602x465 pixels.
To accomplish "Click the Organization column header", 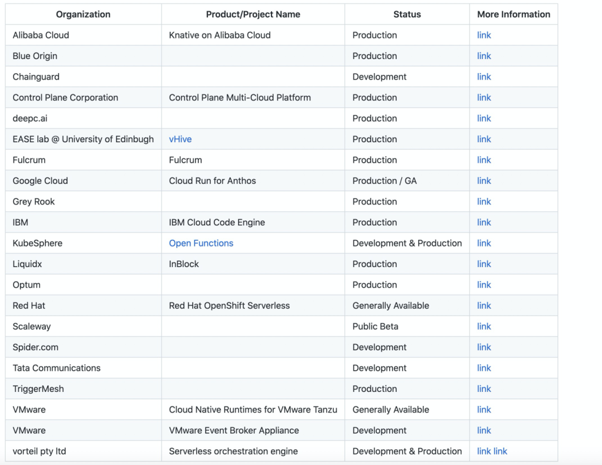I will click(83, 14).
